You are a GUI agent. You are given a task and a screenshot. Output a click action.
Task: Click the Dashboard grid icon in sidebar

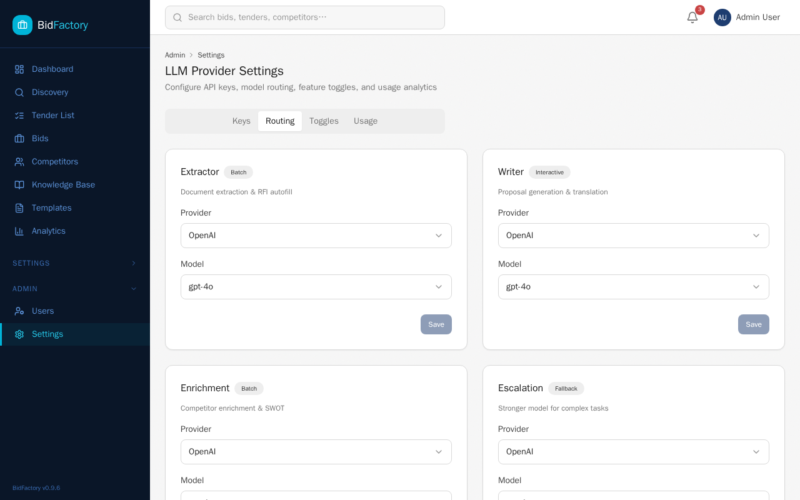[19, 69]
